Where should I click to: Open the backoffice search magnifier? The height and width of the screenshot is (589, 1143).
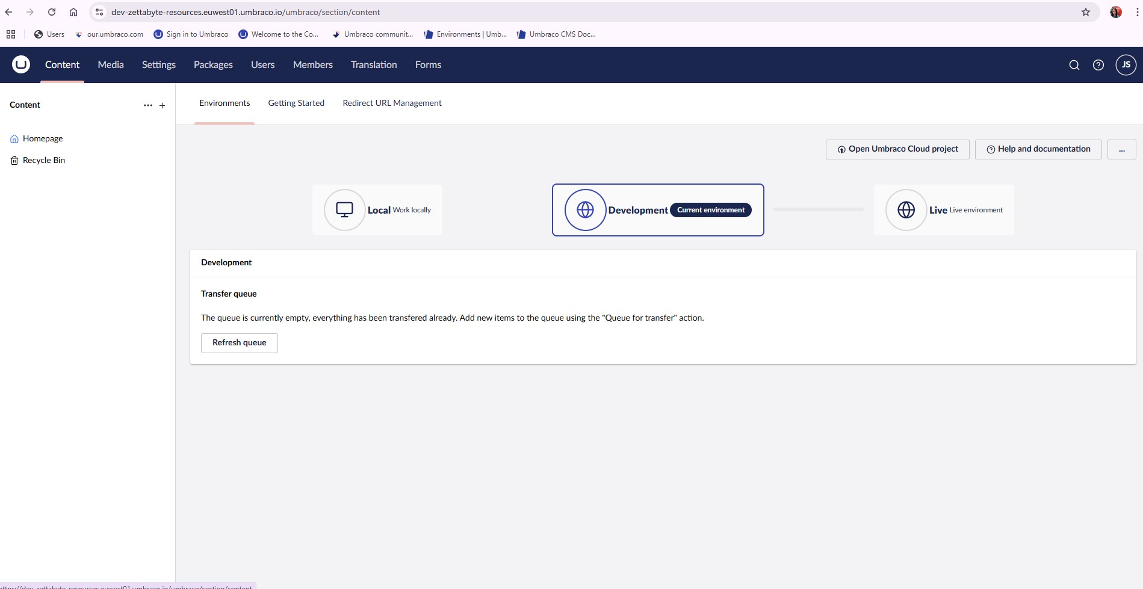[x=1074, y=65]
